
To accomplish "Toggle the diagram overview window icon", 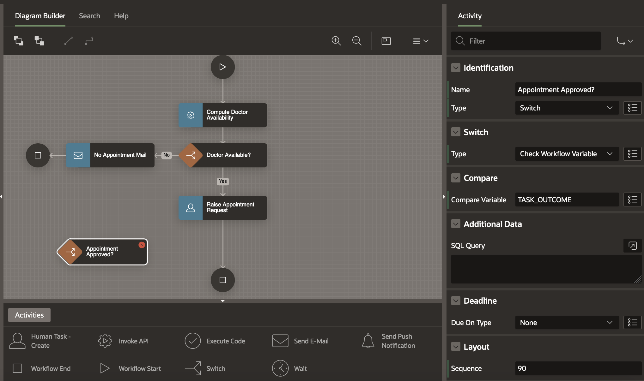I will [386, 41].
